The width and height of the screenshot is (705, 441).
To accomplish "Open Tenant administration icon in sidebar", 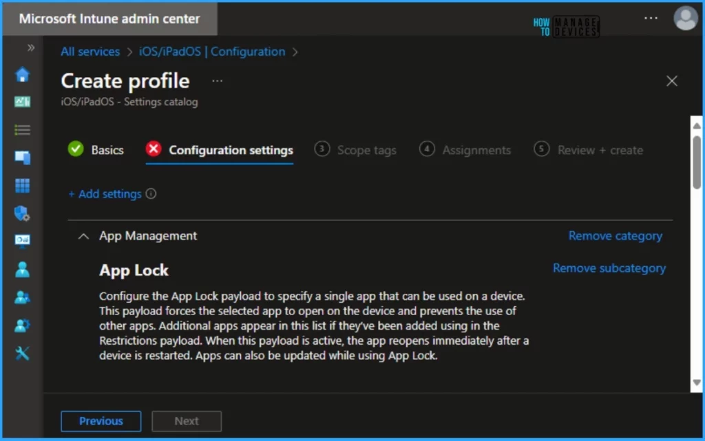I will (x=22, y=325).
